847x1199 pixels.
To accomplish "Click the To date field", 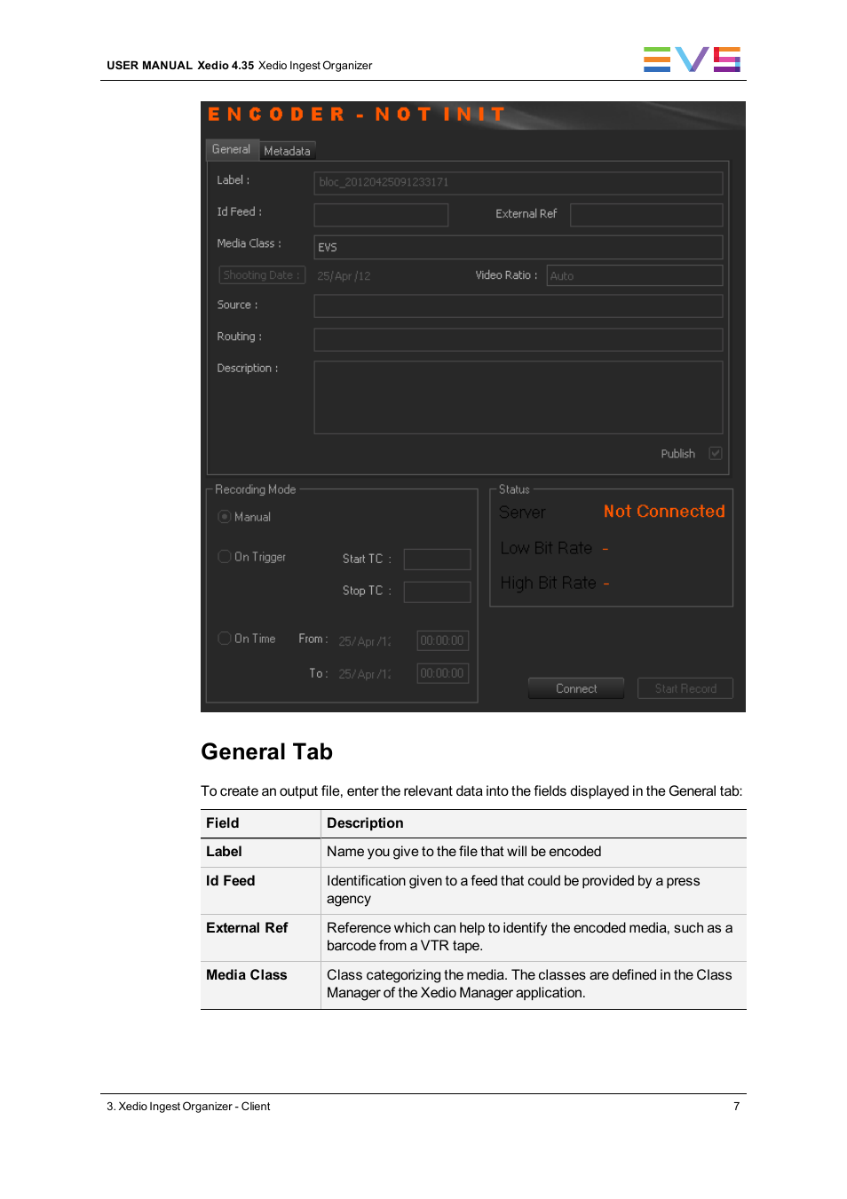I will 365,674.
